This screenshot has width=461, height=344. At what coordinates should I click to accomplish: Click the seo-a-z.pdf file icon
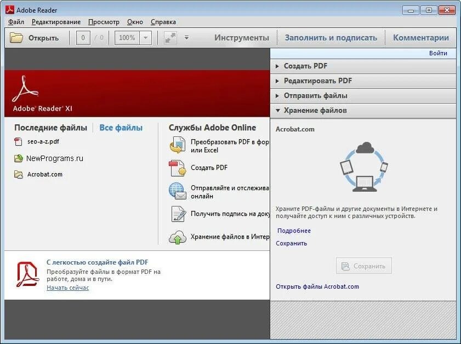[x=18, y=141]
